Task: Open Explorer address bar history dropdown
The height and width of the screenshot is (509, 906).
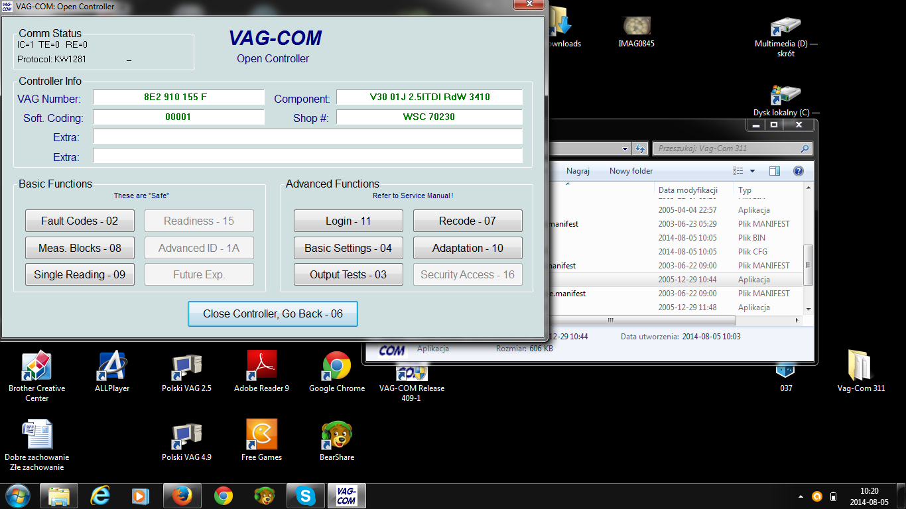Action: click(625, 148)
